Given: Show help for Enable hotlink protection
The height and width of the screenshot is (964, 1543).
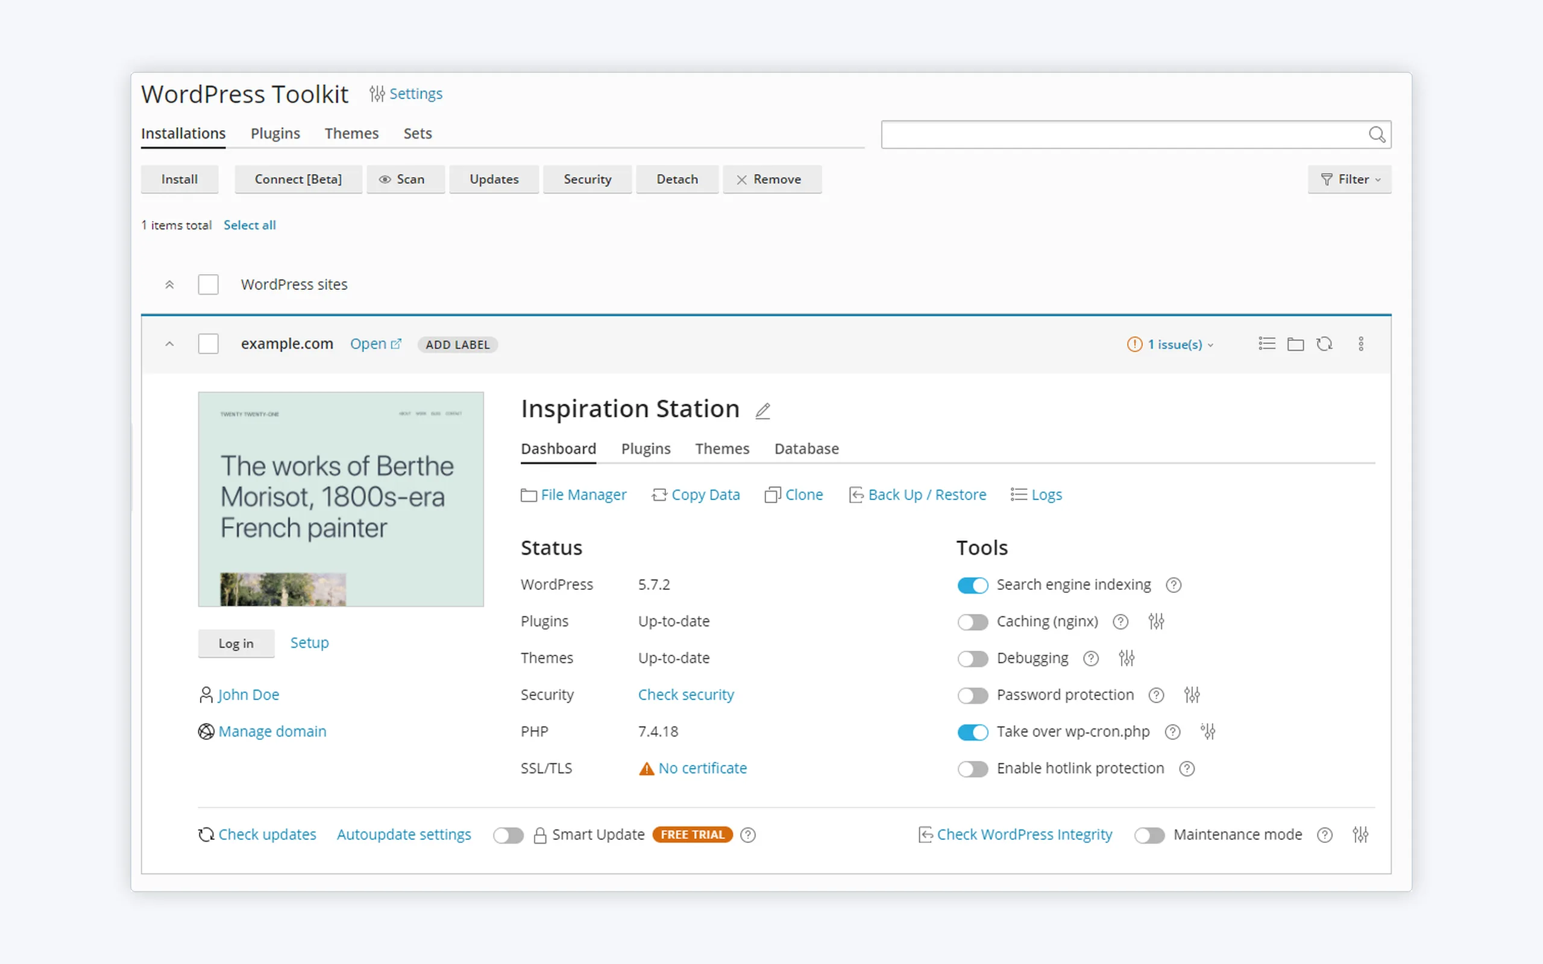Looking at the screenshot, I should point(1187,769).
